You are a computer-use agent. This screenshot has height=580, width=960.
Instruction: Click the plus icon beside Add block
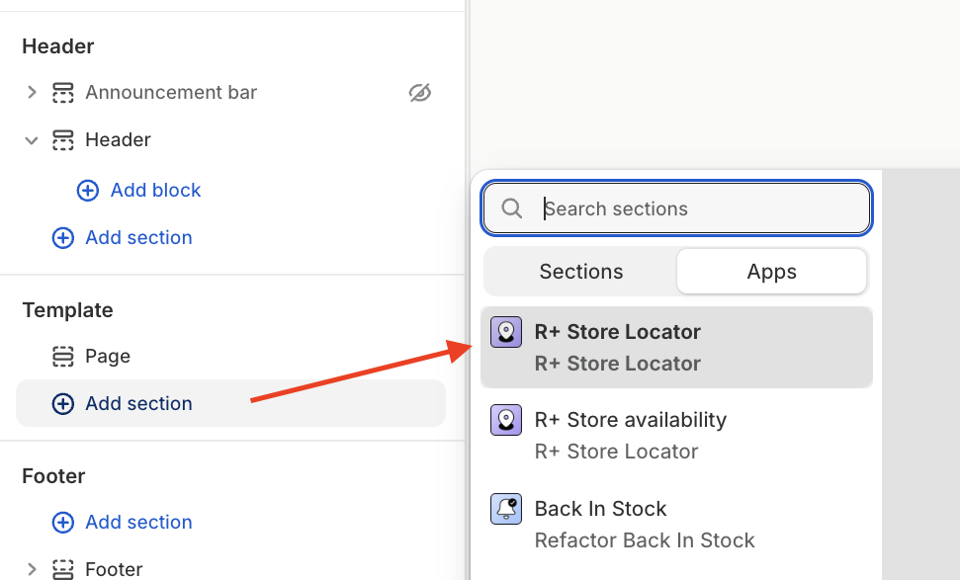(x=88, y=191)
